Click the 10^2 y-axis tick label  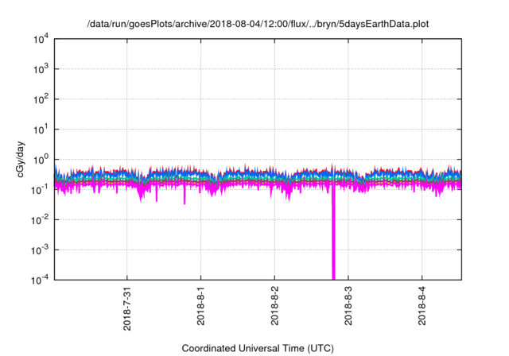[x=41, y=99]
